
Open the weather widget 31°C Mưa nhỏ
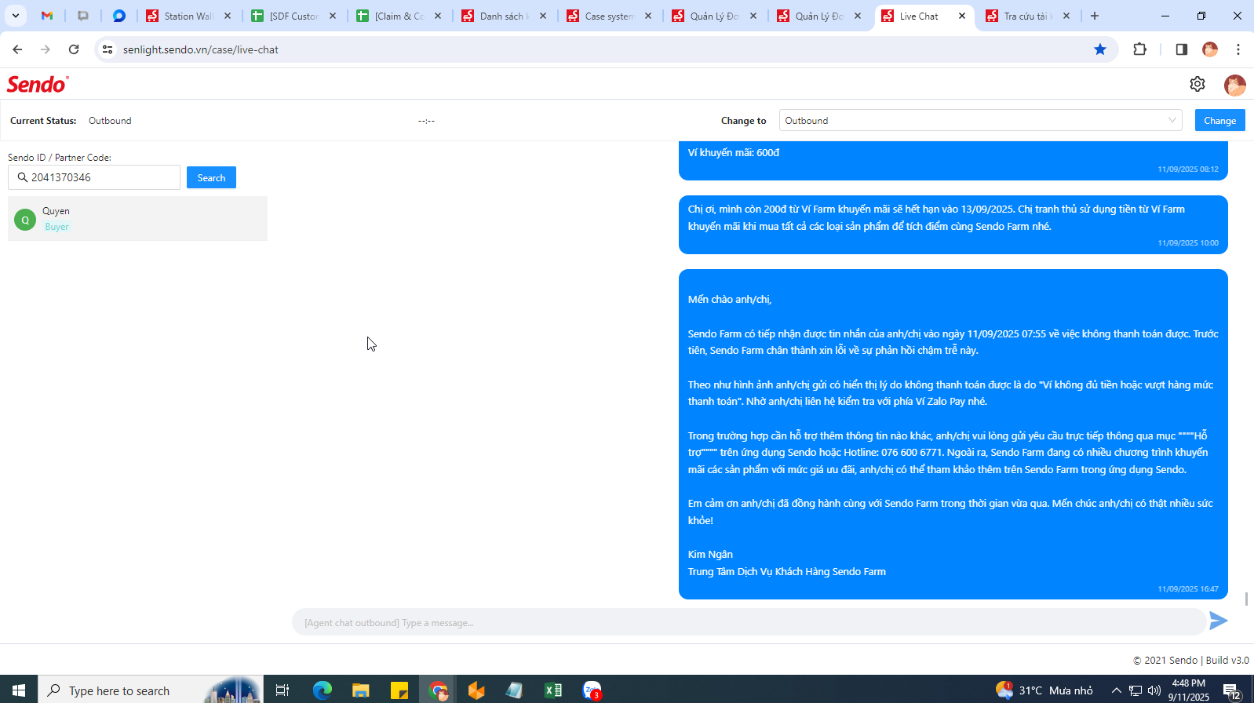tap(1044, 690)
